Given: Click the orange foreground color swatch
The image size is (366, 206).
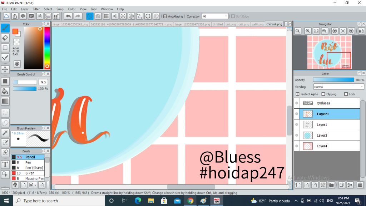Looking at the screenshot, I should coord(15,31).
